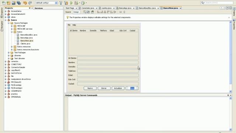The width and height of the screenshot is (236, 133).
Task: Open the Help menu in form design
Action: pyautogui.click(x=74, y=25)
